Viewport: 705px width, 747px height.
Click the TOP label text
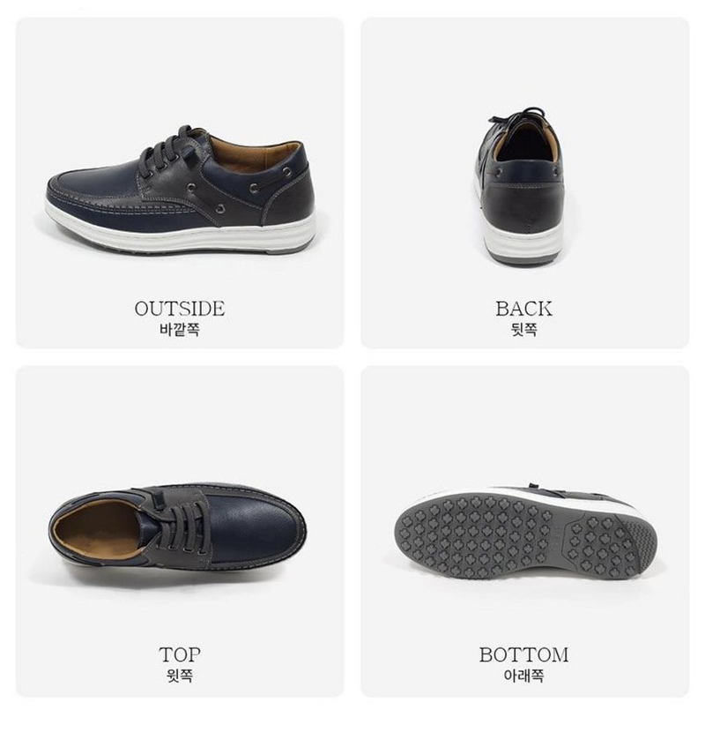coord(180,654)
